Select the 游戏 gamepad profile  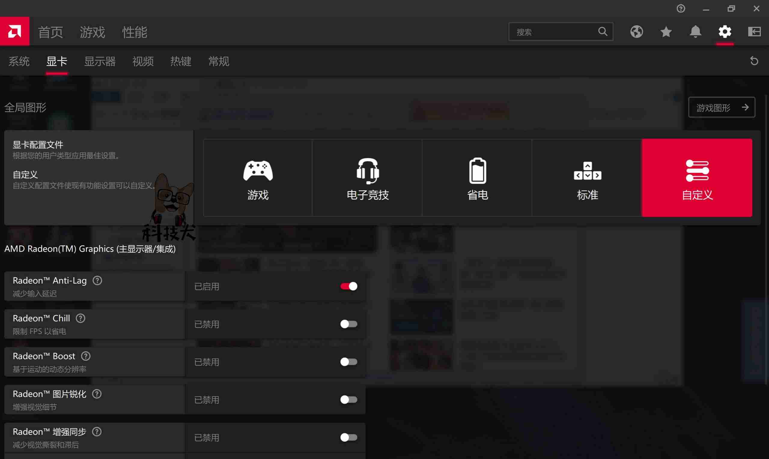(258, 178)
